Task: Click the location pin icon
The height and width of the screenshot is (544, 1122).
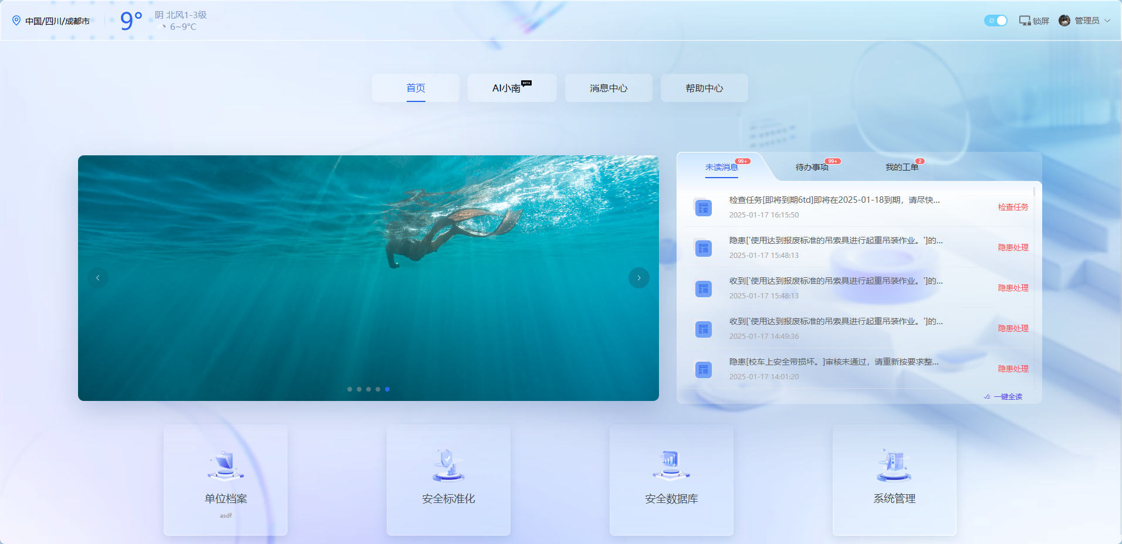Action: point(16,21)
